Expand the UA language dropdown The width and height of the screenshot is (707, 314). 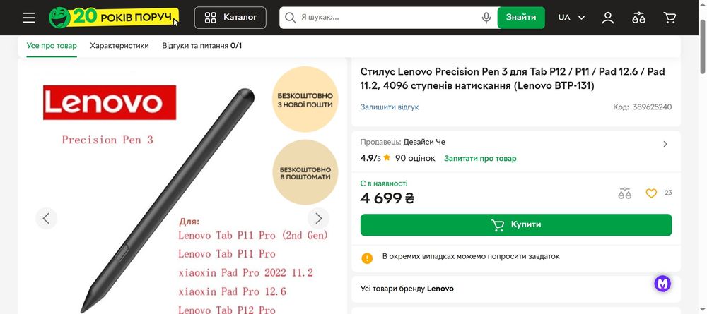pos(571,18)
